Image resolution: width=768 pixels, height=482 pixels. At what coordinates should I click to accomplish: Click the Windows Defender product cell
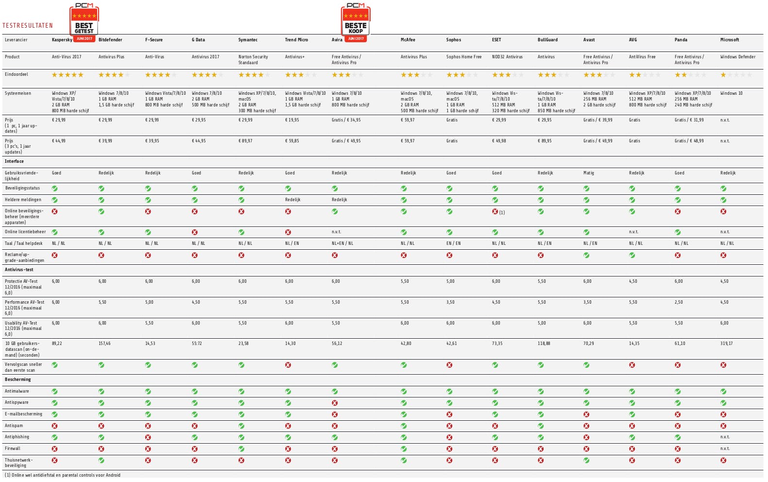click(x=738, y=57)
